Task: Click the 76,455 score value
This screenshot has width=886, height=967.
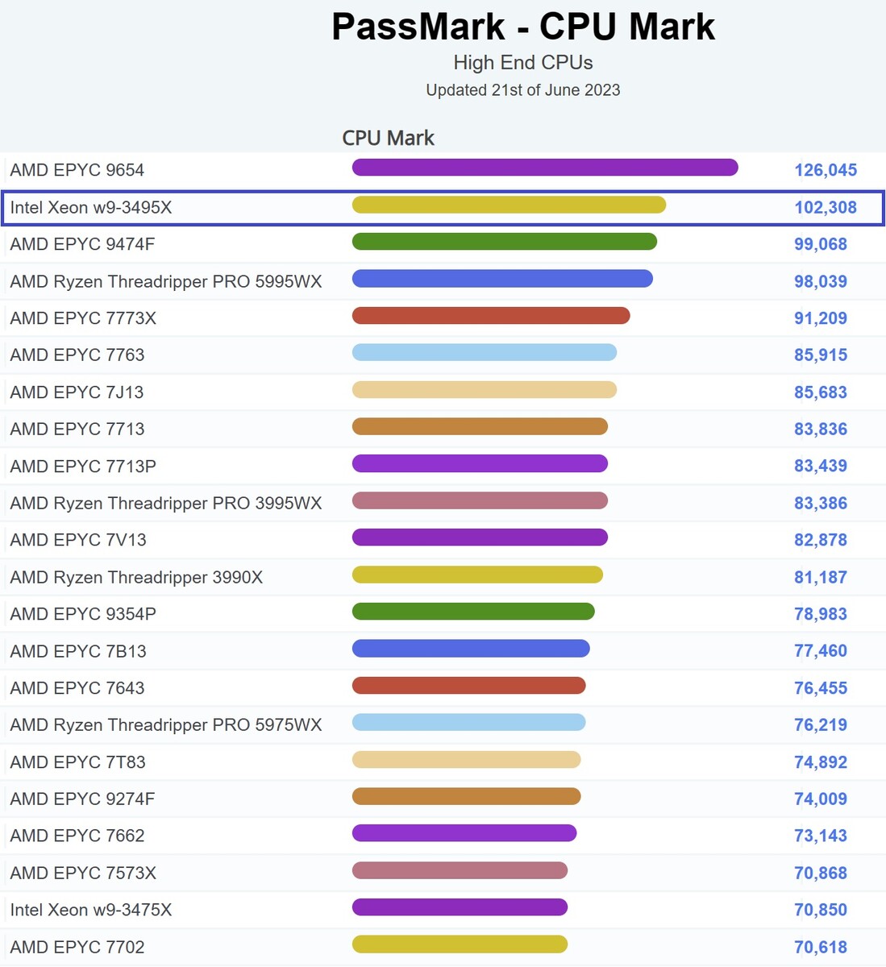Action: click(821, 688)
